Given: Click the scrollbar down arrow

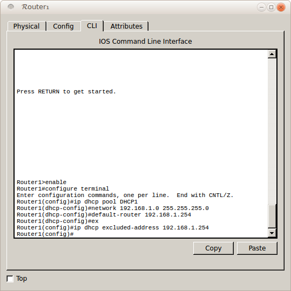Looking at the screenshot, I should point(272,233).
